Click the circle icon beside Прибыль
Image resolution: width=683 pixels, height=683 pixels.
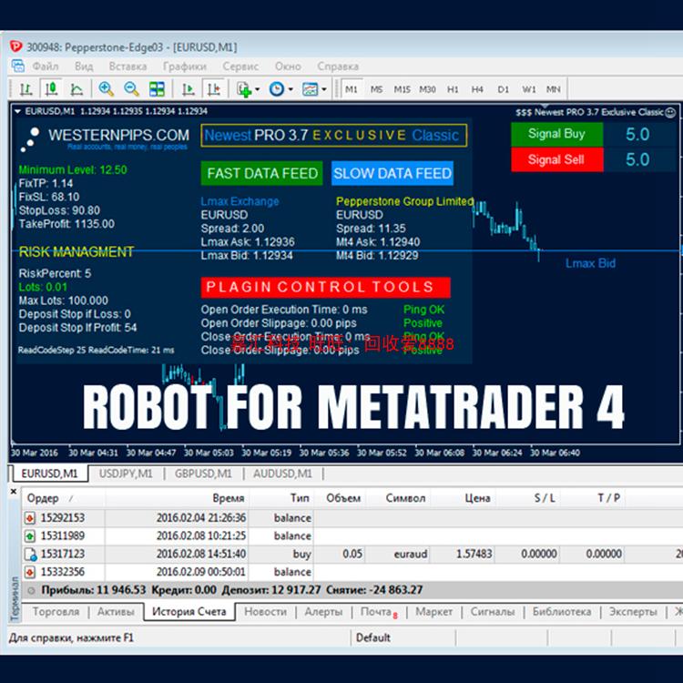point(31,591)
